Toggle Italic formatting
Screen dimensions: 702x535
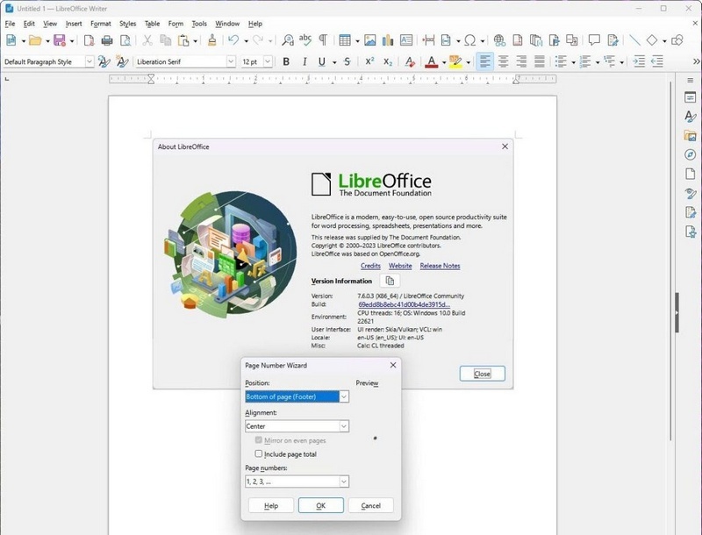[304, 61]
